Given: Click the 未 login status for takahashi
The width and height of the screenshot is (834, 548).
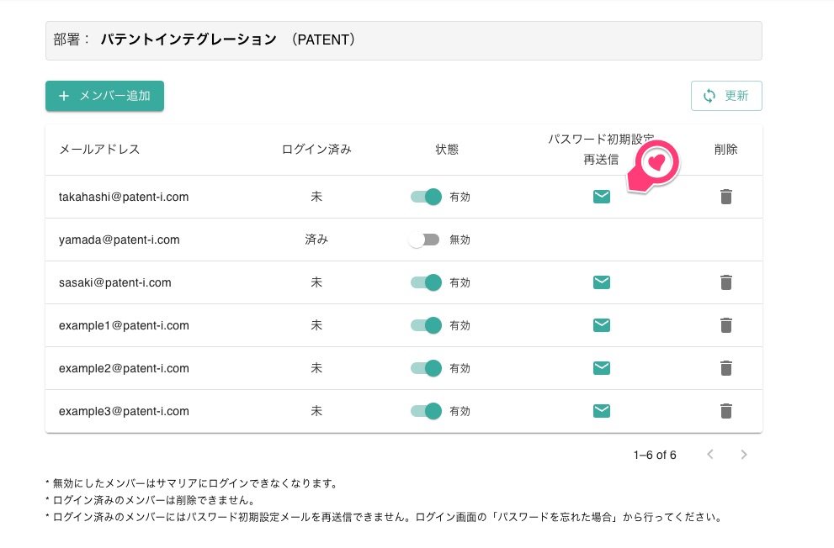Looking at the screenshot, I should point(316,197).
